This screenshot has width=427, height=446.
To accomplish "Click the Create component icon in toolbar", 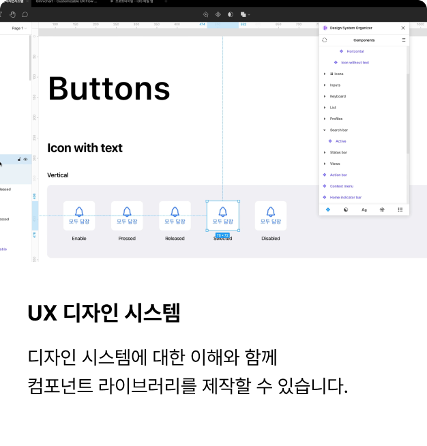I will click(218, 14).
